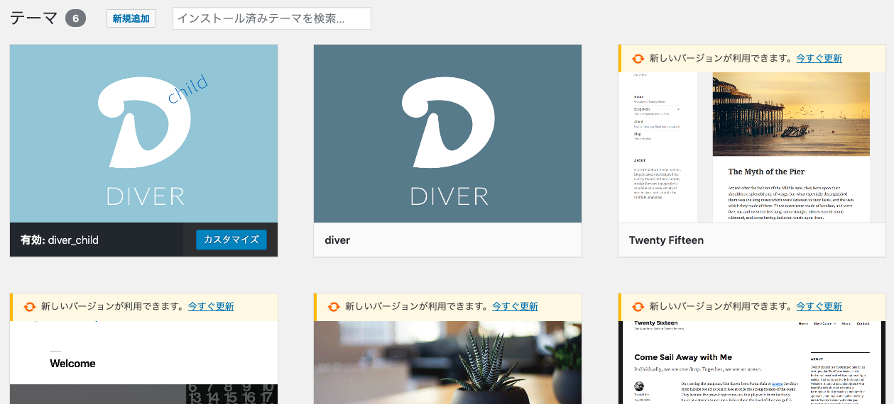The image size is (894, 404).
Task: Open the dark teal diver theme thumbnail
Action: (x=447, y=133)
